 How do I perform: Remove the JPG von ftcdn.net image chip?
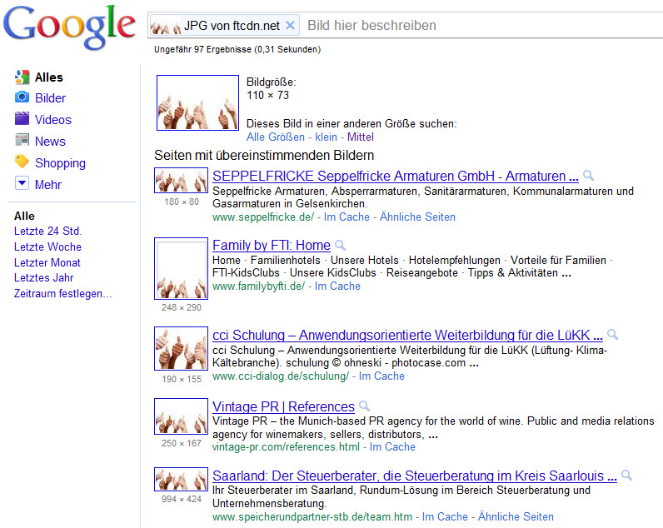290,25
